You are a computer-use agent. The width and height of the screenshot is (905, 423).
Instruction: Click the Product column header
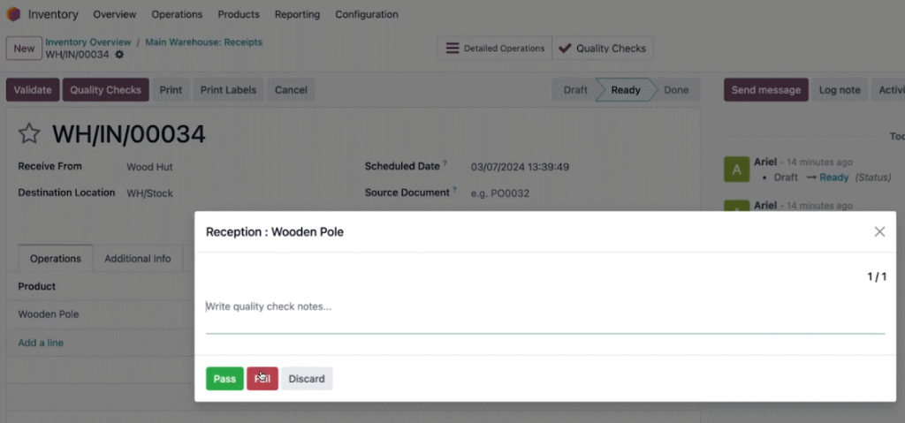point(37,286)
